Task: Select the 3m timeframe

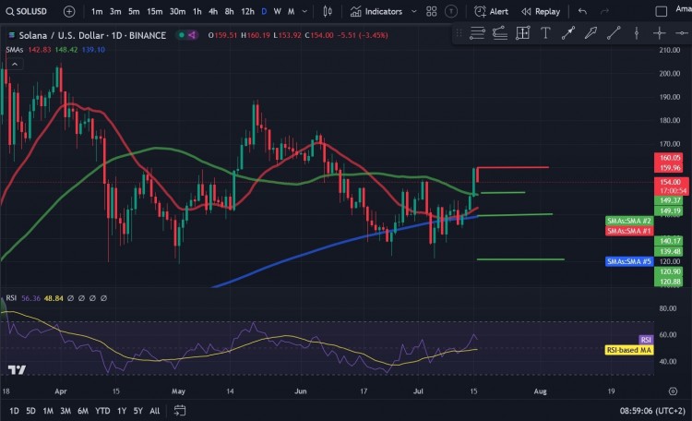Action: 115,11
